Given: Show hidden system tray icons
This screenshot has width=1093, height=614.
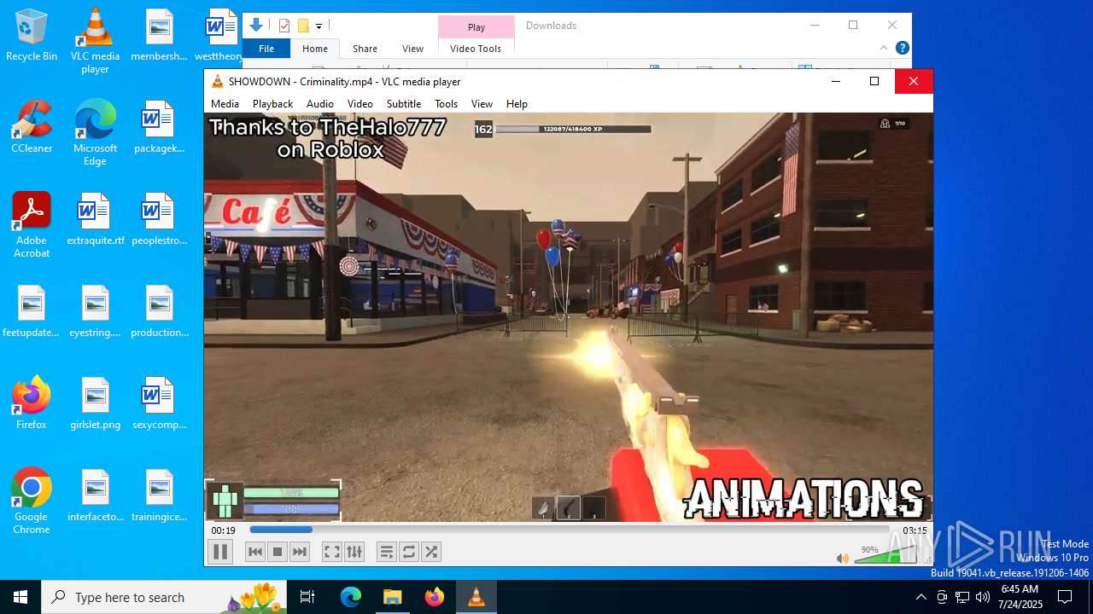Looking at the screenshot, I should [921, 597].
